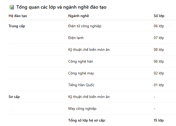Viewport: 176px width, 126px height.
Task: Click the "06 lớp" count for Điện tử công nghiệp
Action: pos(159,26)
